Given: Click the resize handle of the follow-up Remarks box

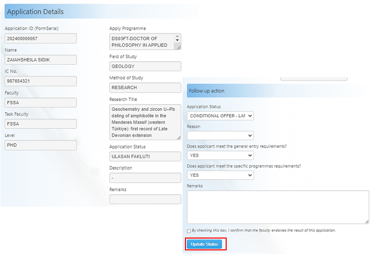Looking at the screenshot, I should coord(366,221).
